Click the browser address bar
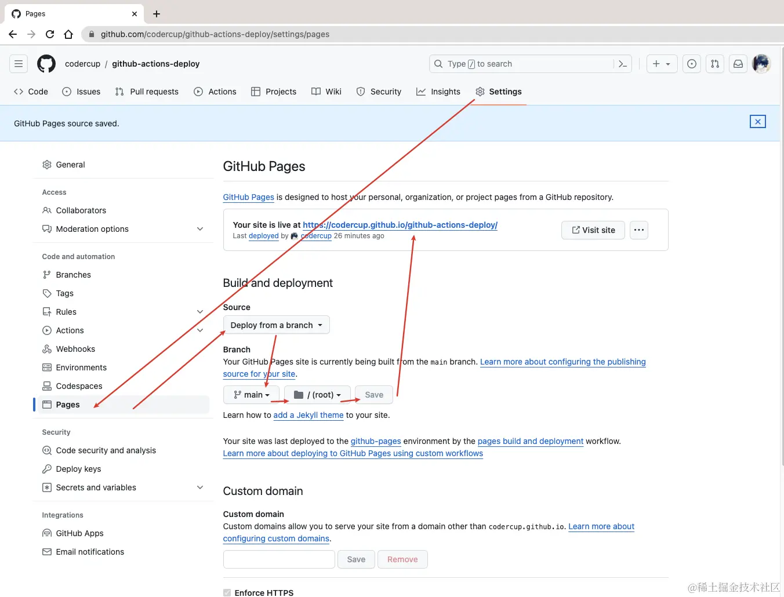 click(x=429, y=34)
